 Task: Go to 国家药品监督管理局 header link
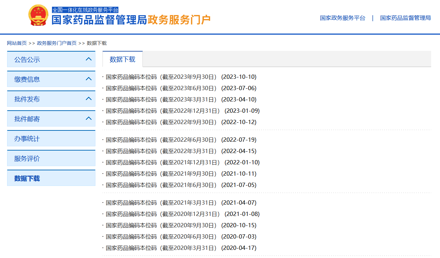tap(405, 18)
